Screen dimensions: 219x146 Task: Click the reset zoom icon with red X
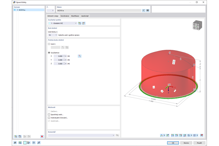(x=201, y=135)
